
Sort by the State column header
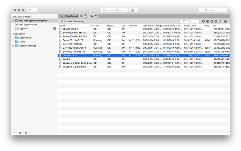(x=96, y=25)
